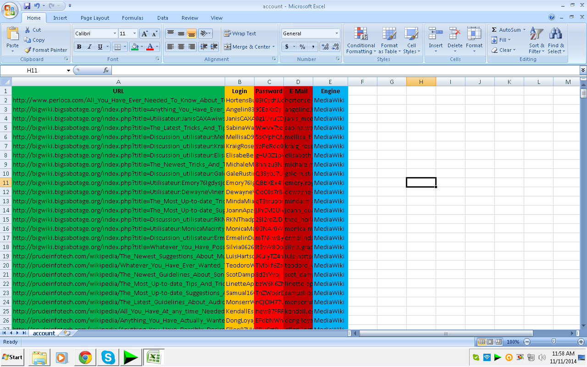Screen dimensions: 587x367
Task: Insert cells using the Insert button
Action: pos(436,40)
